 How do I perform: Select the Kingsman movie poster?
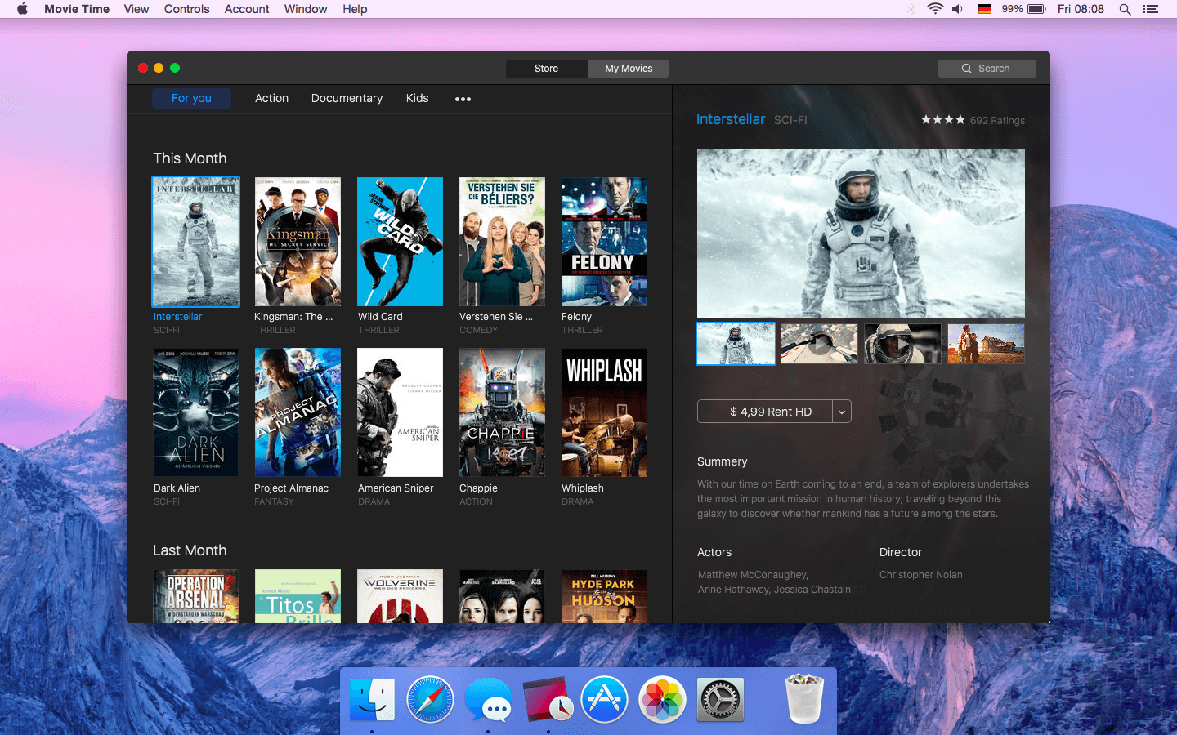click(298, 242)
